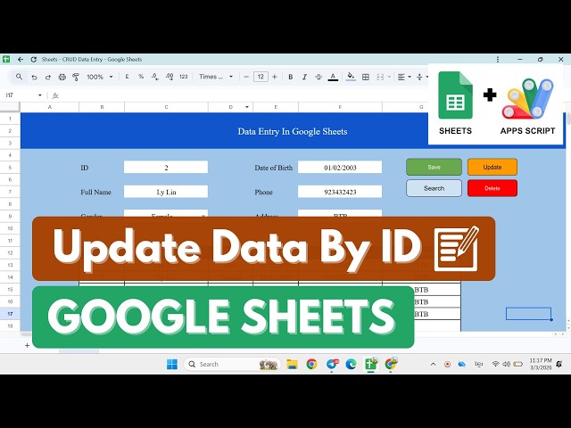Click the font size field showing 12
Screen dimensions: 571x428
pos(261,77)
